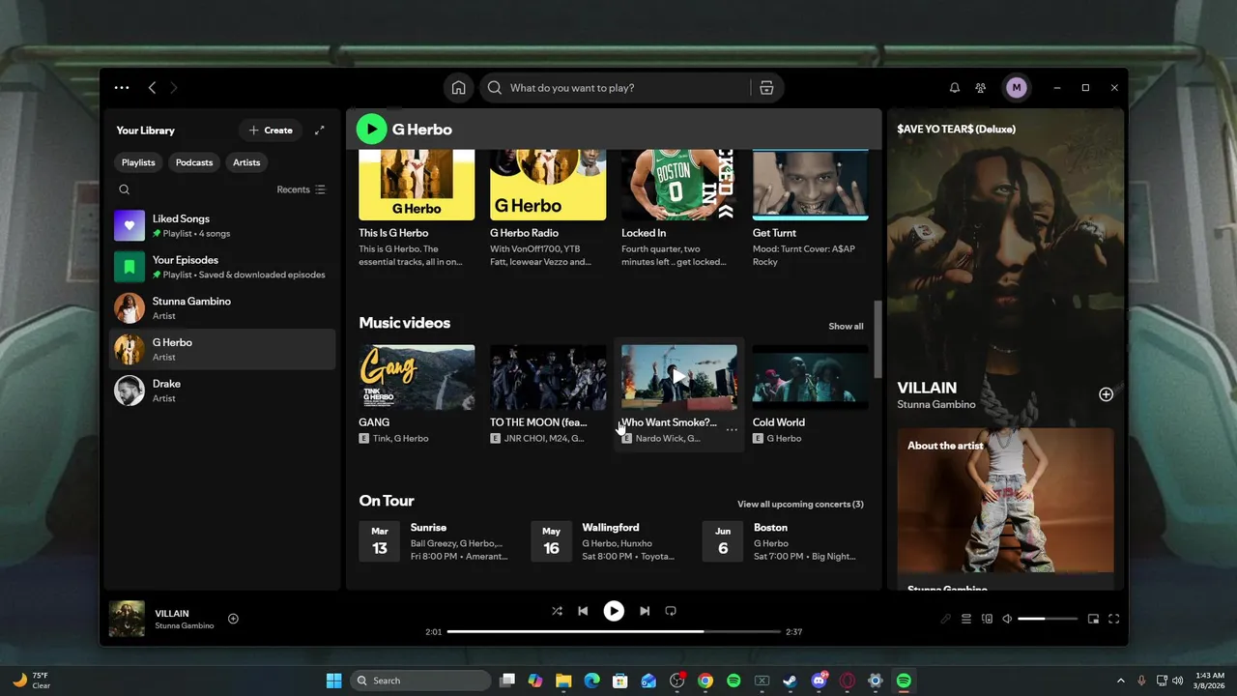View all upcoming concerts
Screen dimensions: 1237x696
800,505
